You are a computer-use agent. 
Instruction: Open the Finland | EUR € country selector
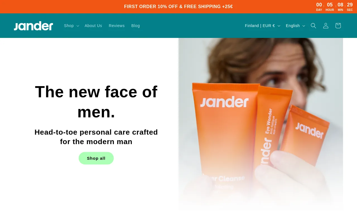[x=262, y=26]
